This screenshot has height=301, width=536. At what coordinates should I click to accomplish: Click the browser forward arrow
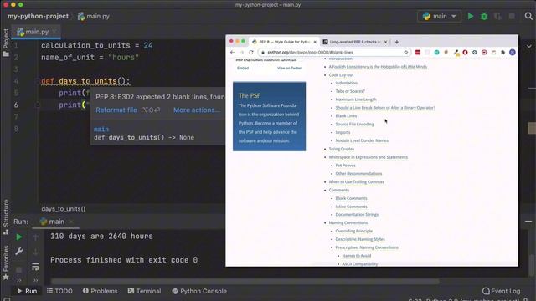[242, 52]
